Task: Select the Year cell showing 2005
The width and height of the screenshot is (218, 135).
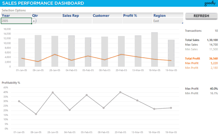Action: (x=16, y=21)
